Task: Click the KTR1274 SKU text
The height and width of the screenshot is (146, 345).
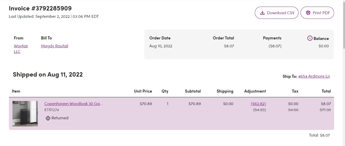Action: pos(52,110)
